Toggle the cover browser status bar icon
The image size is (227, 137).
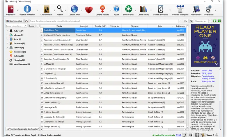click(x=191, y=135)
